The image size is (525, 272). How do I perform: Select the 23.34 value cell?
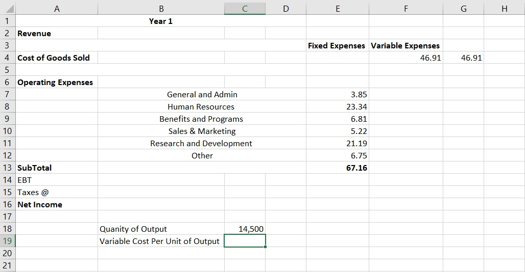(338, 107)
